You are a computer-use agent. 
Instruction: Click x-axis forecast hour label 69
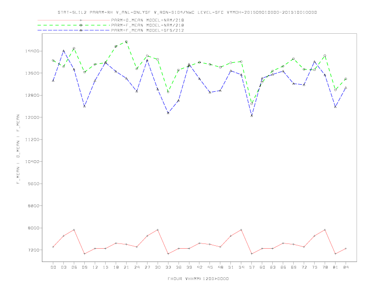[294, 267]
